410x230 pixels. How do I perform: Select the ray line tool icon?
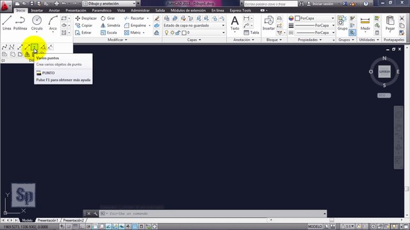pyautogui.click(x=27, y=47)
